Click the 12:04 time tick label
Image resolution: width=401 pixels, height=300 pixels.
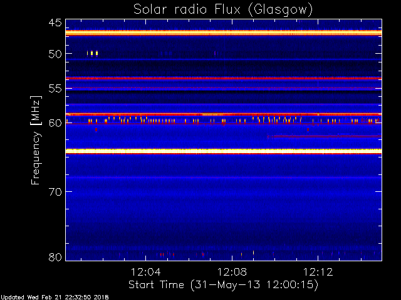coord(146,272)
